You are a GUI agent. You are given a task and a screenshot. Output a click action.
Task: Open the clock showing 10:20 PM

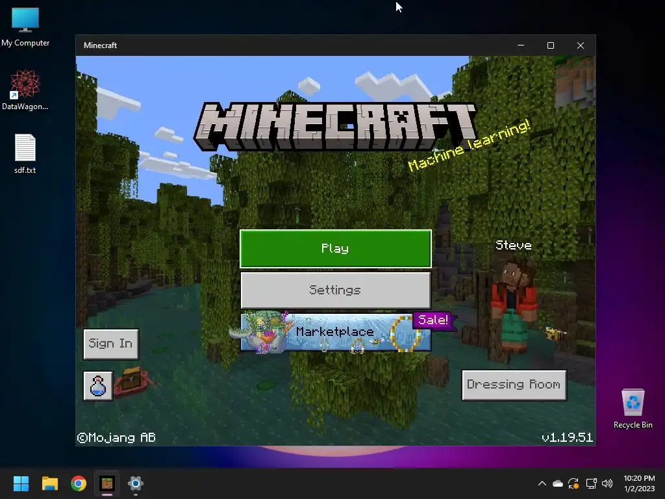(639, 483)
